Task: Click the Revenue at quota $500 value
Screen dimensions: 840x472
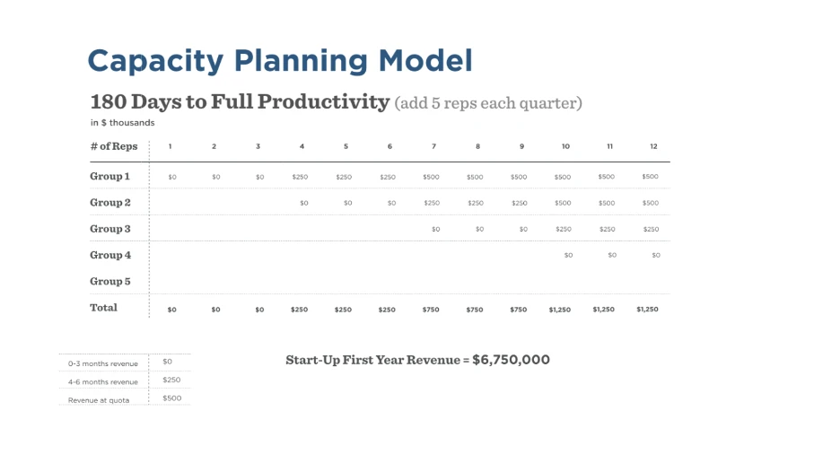Action: (x=172, y=398)
